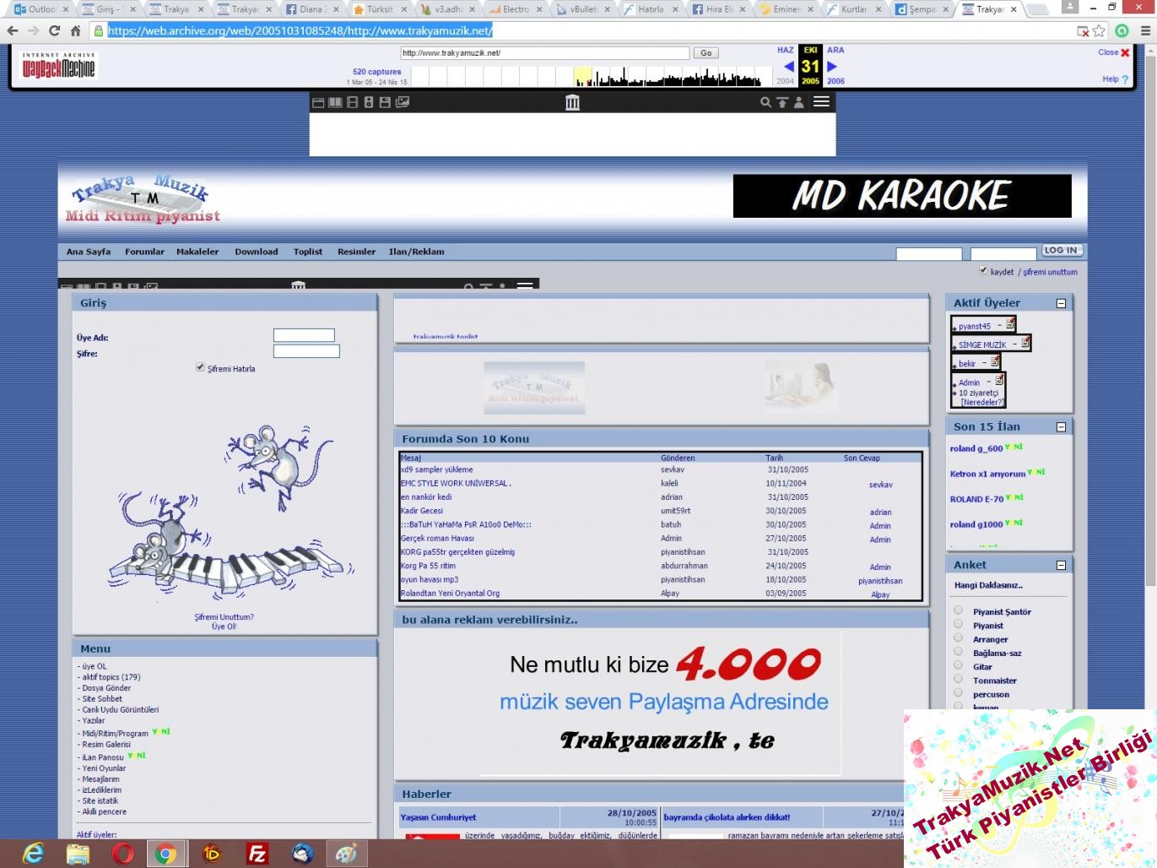Open the Forumlar menu item

(x=144, y=252)
